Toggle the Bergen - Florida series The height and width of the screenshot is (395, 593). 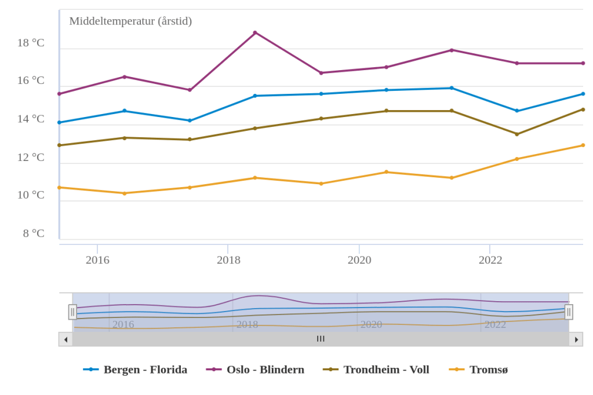click(x=145, y=370)
